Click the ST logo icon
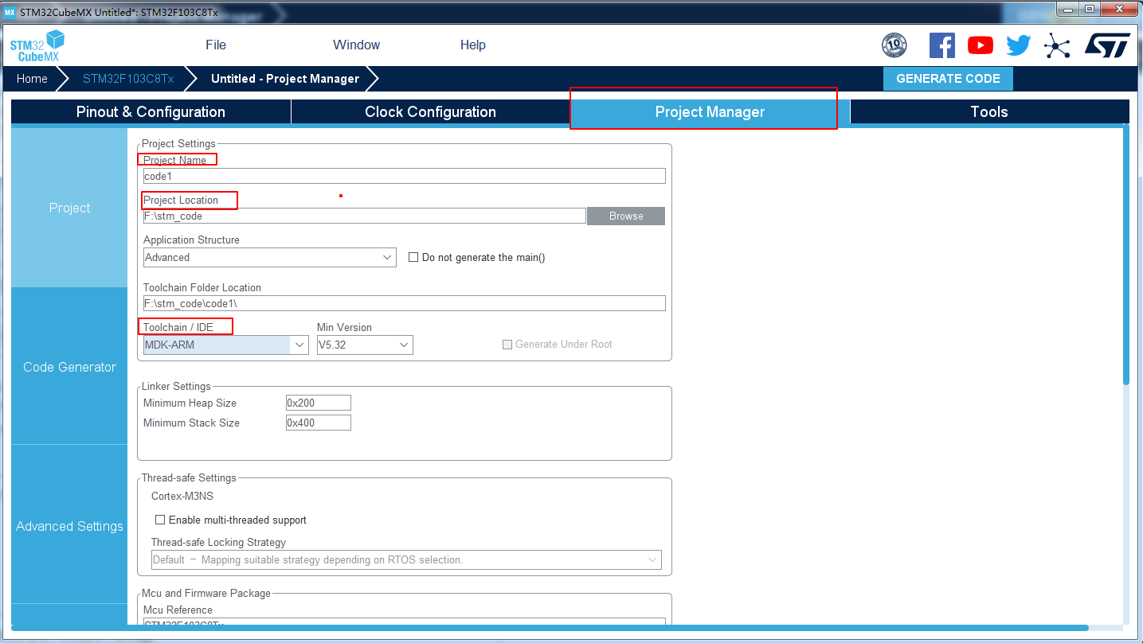Viewport: 1143px width, 643px height. (x=1107, y=45)
